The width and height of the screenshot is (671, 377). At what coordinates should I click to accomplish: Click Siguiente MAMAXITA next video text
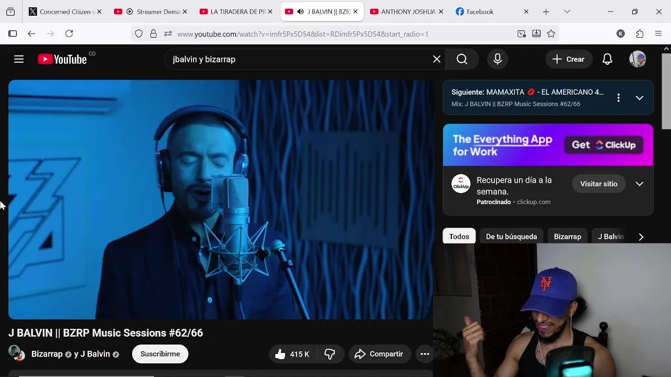pos(527,92)
